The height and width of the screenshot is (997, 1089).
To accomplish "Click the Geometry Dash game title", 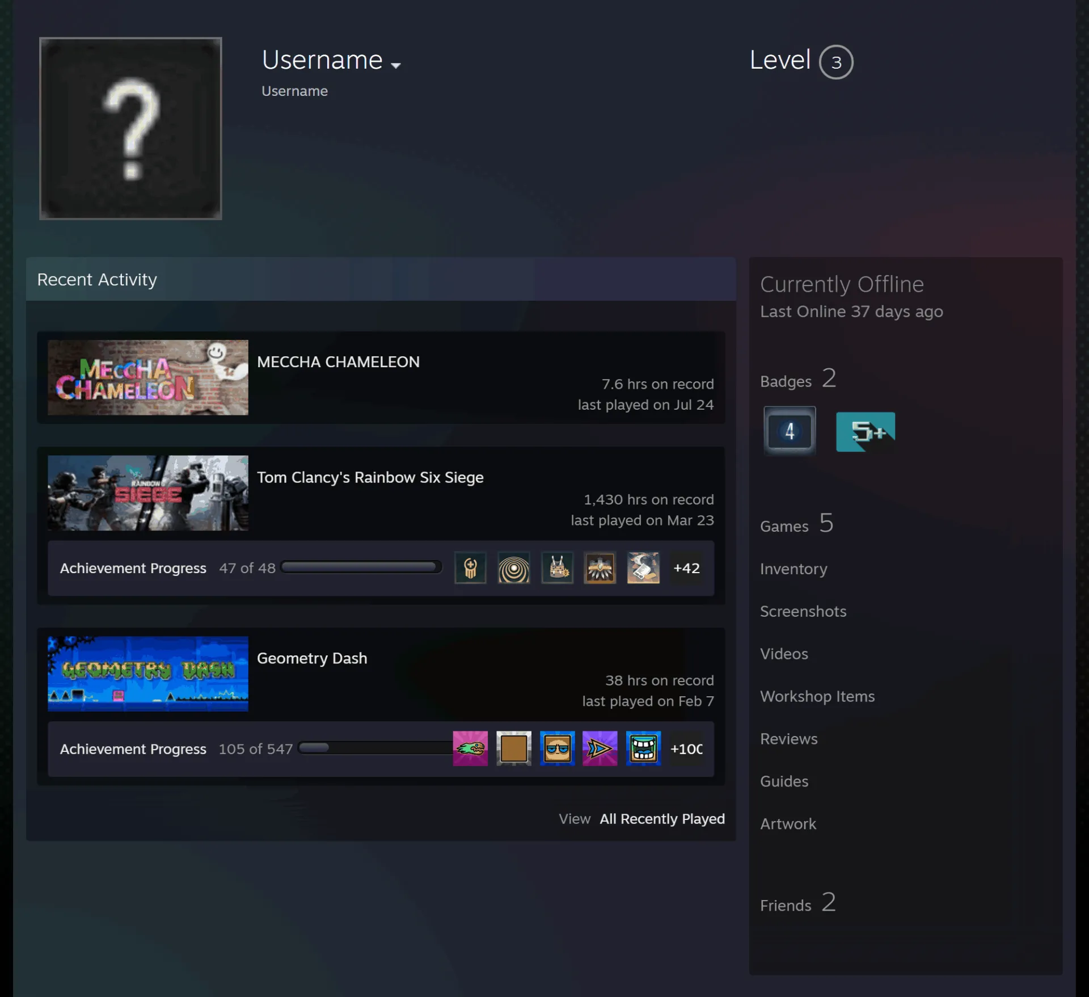I will click(x=312, y=658).
